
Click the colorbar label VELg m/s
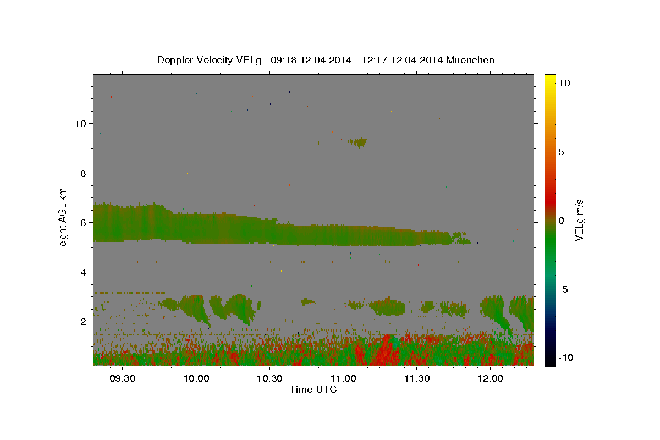click(x=579, y=220)
